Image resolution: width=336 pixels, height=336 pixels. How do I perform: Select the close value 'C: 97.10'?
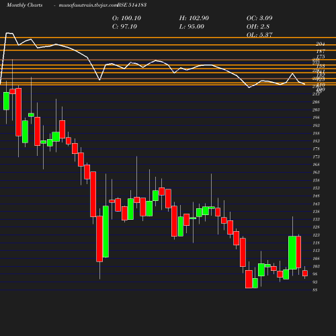point(124,27)
